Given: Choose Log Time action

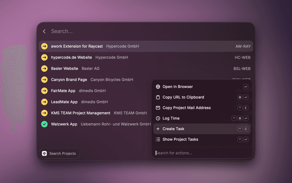Looking at the screenshot, I should pos(202,118).
